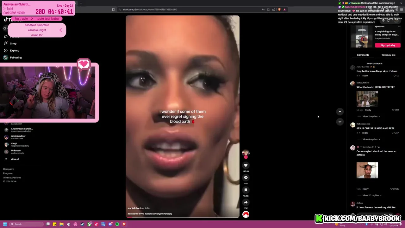
Task: Reply to the Freya skye comment
Action: [x=365, y=76]
